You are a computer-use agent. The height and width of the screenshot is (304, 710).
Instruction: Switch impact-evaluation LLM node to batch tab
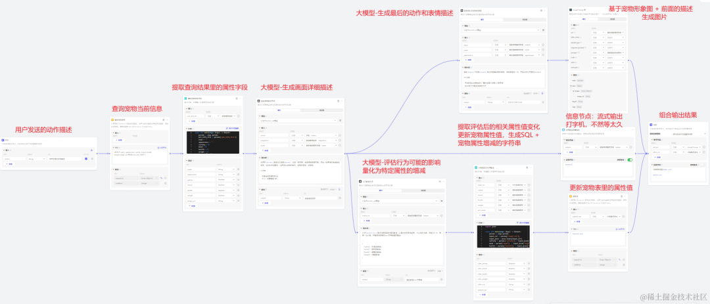pyautogui.click(x=423, y=190)
